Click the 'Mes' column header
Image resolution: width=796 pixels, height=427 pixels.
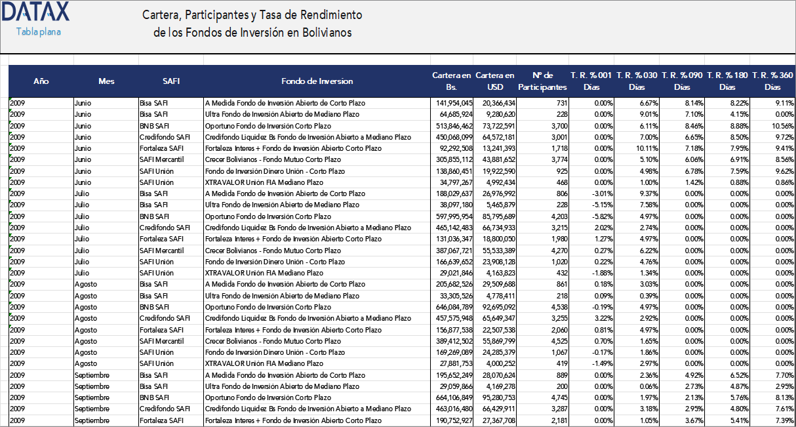click(106, 81)
